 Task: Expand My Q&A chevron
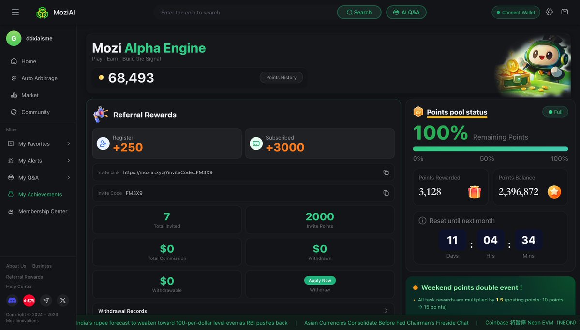tap(68, 177)
